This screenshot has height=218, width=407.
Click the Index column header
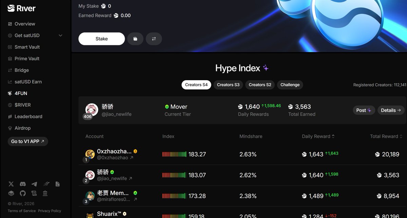point(168,136)
